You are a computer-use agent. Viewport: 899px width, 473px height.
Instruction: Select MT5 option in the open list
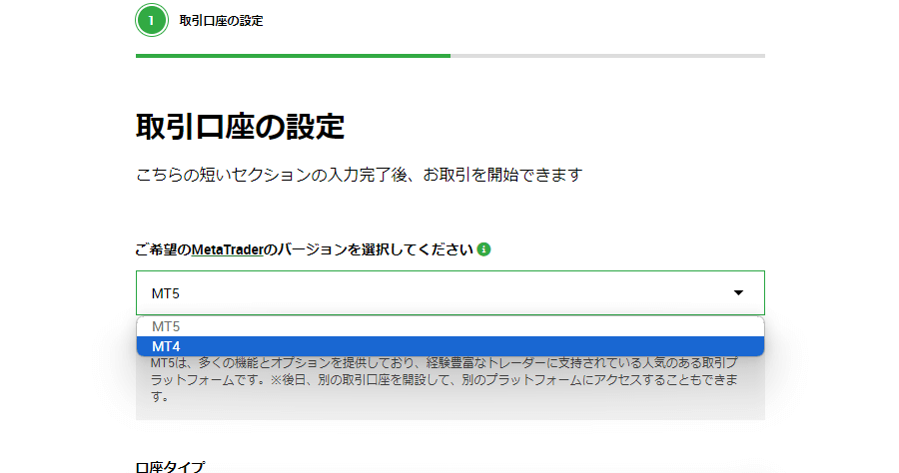point(450,326)
